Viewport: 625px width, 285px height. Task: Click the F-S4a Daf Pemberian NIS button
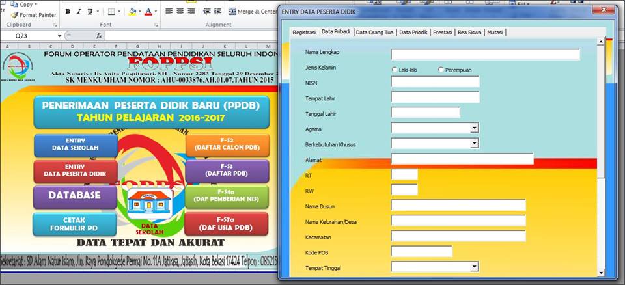[227, 196]
